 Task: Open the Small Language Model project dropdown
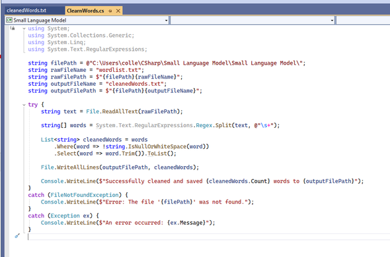click(167, 20)
